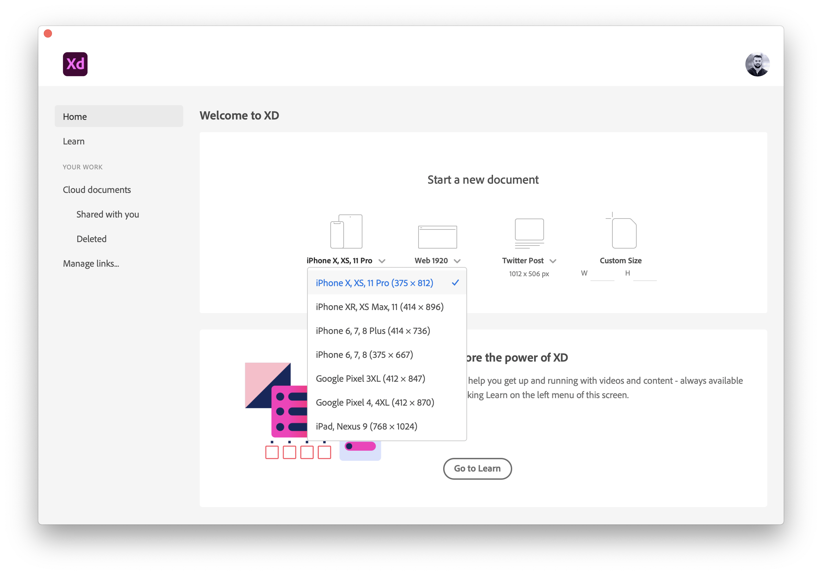Screen dimensions: 822x575
Task: Choose iPhone X, XS, 11 Pro (375 × 812)
Action: [x=387, y=283]
